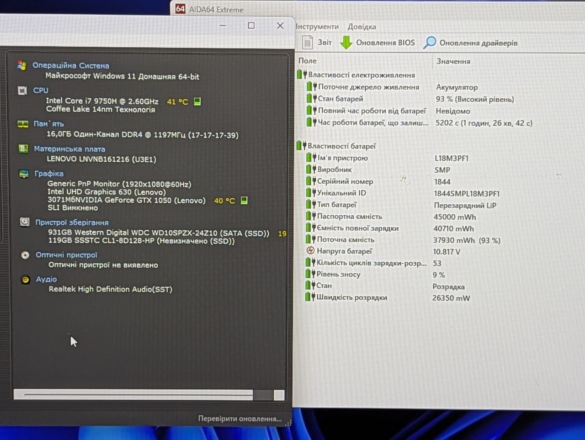Click the Windows logo icon beside Операційна Система
Viewport: 585px width, 440px height.
coord(21,65)
